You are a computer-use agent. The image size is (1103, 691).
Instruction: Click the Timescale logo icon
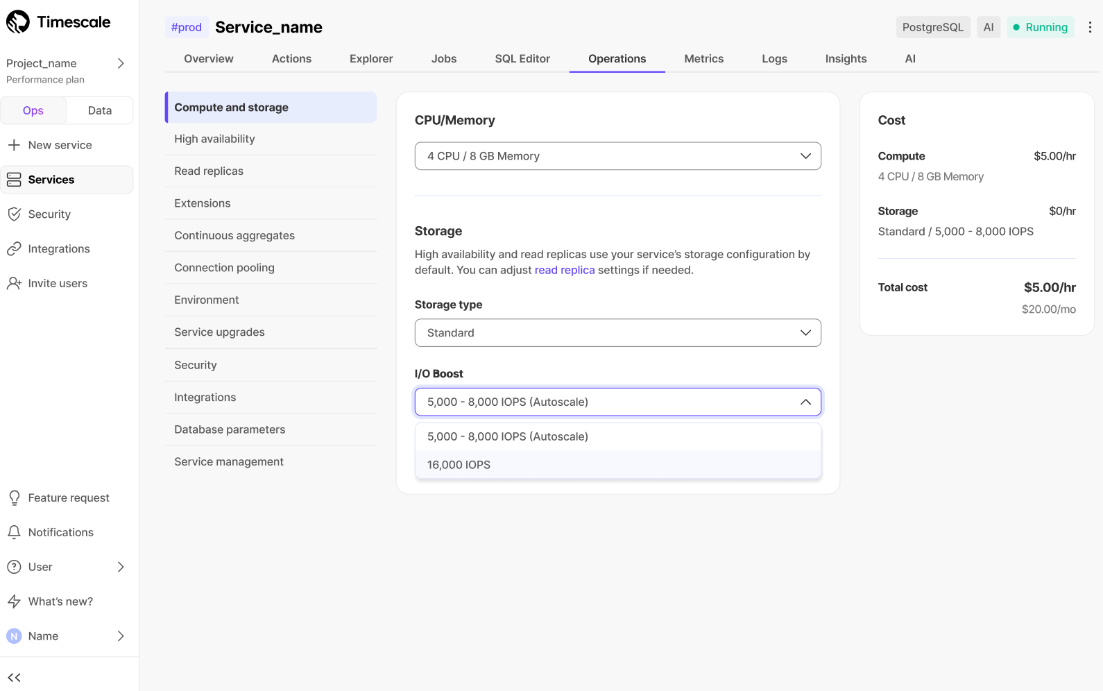point(18,22)
